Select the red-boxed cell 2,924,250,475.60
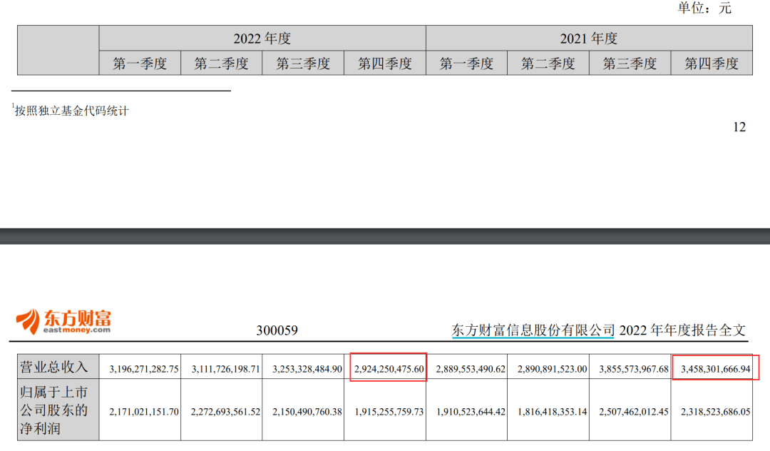Image resolution: width=770 pixels, height=451 pixels. [x=389, y=368]
